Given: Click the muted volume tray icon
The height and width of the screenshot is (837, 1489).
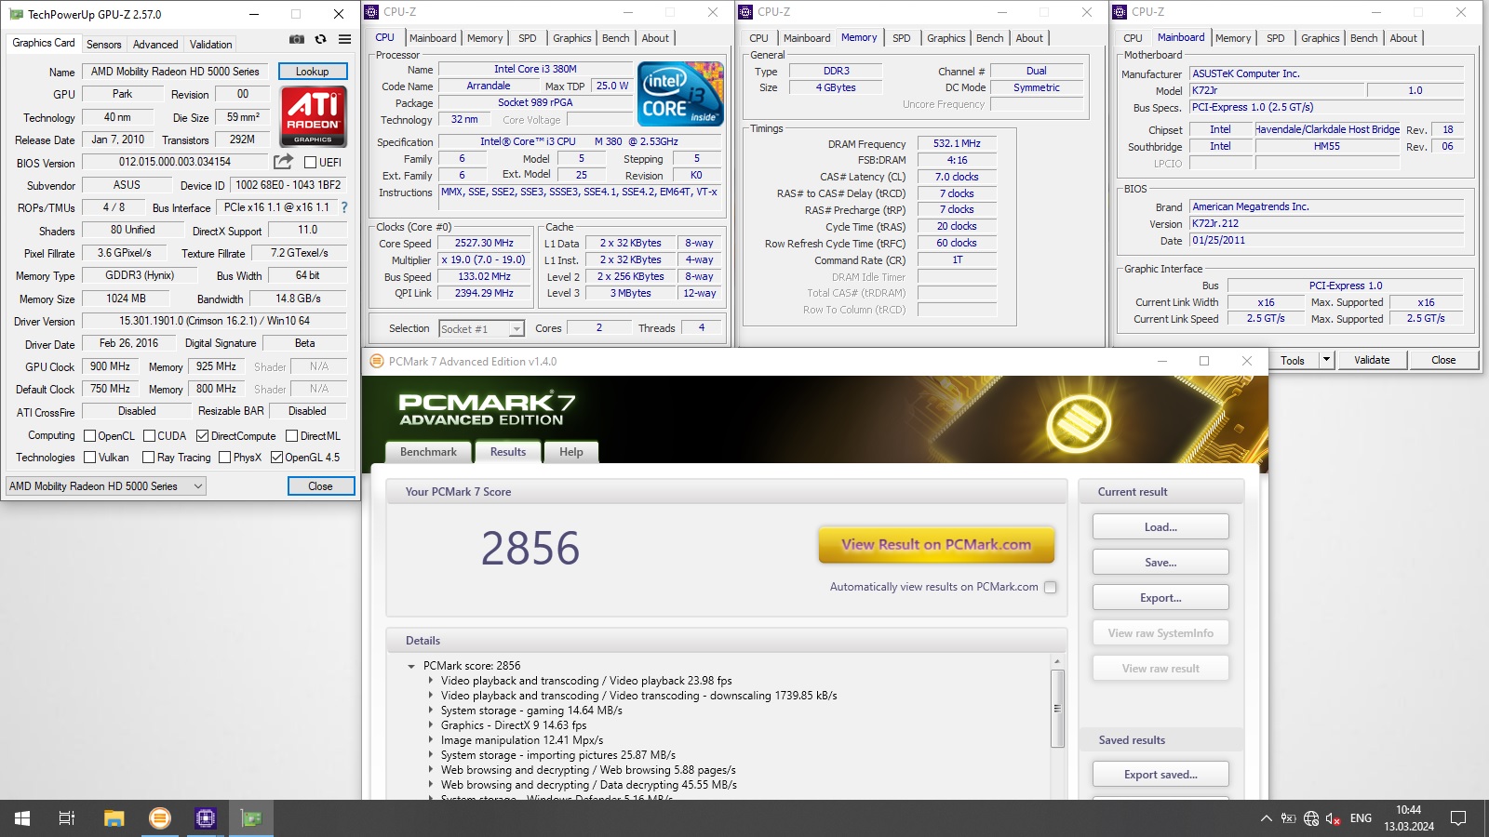Looking at the screenshot, I should tap(1334, 818).
